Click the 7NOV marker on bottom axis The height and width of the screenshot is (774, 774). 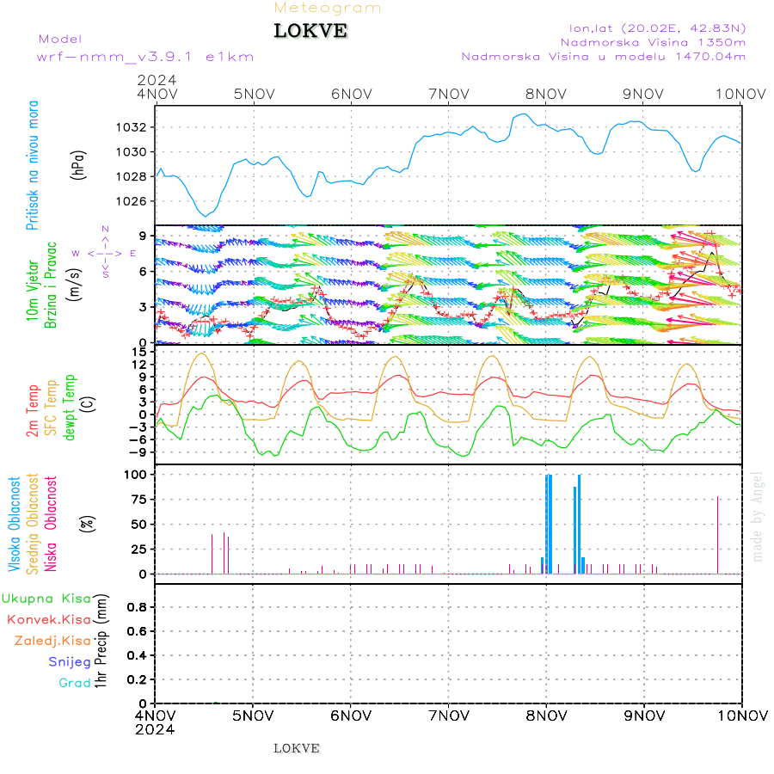point(449,716)
